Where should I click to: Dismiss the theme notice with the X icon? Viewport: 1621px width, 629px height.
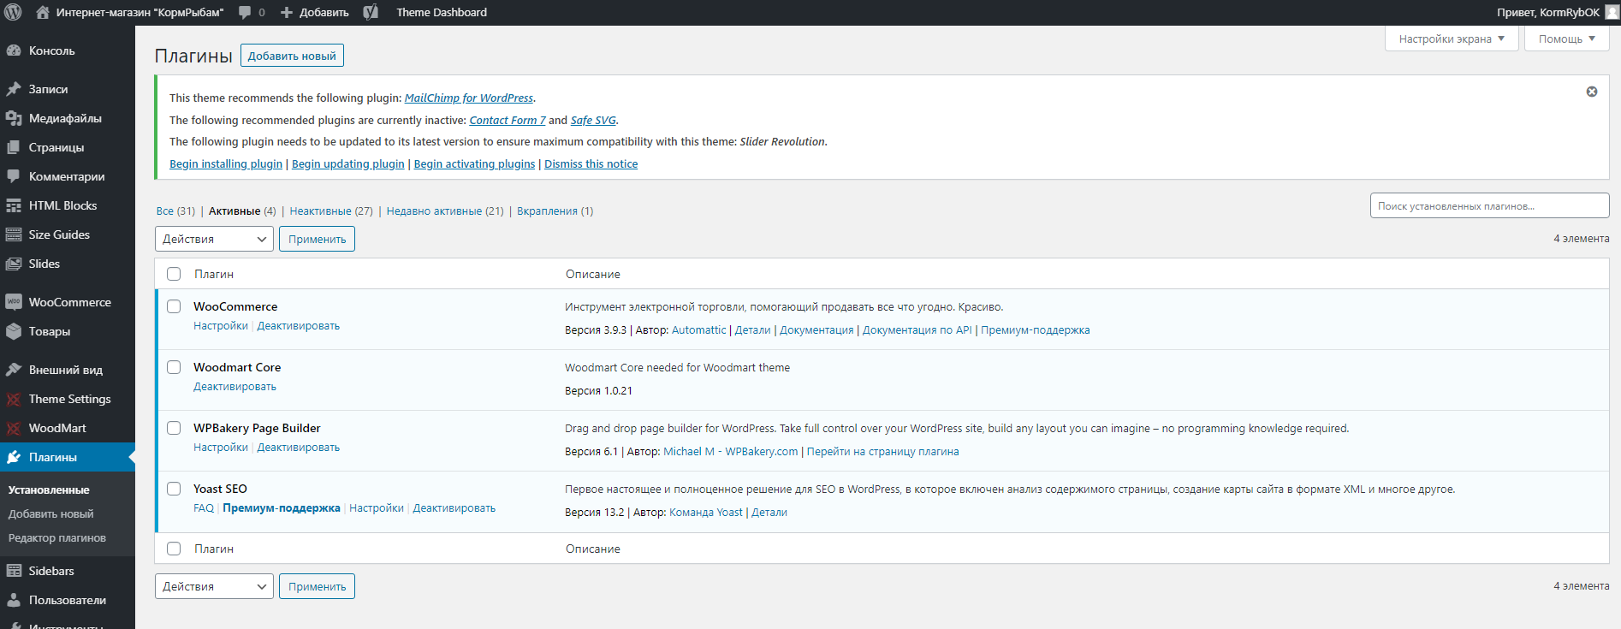pos(1592,92)
